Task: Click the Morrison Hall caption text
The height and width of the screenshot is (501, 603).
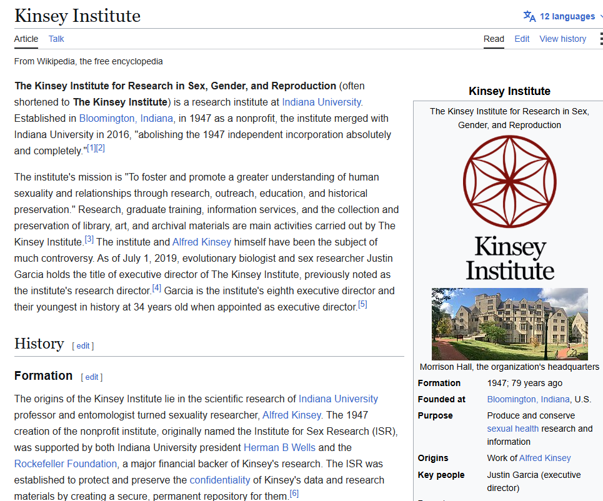Action: pos(509,367)
